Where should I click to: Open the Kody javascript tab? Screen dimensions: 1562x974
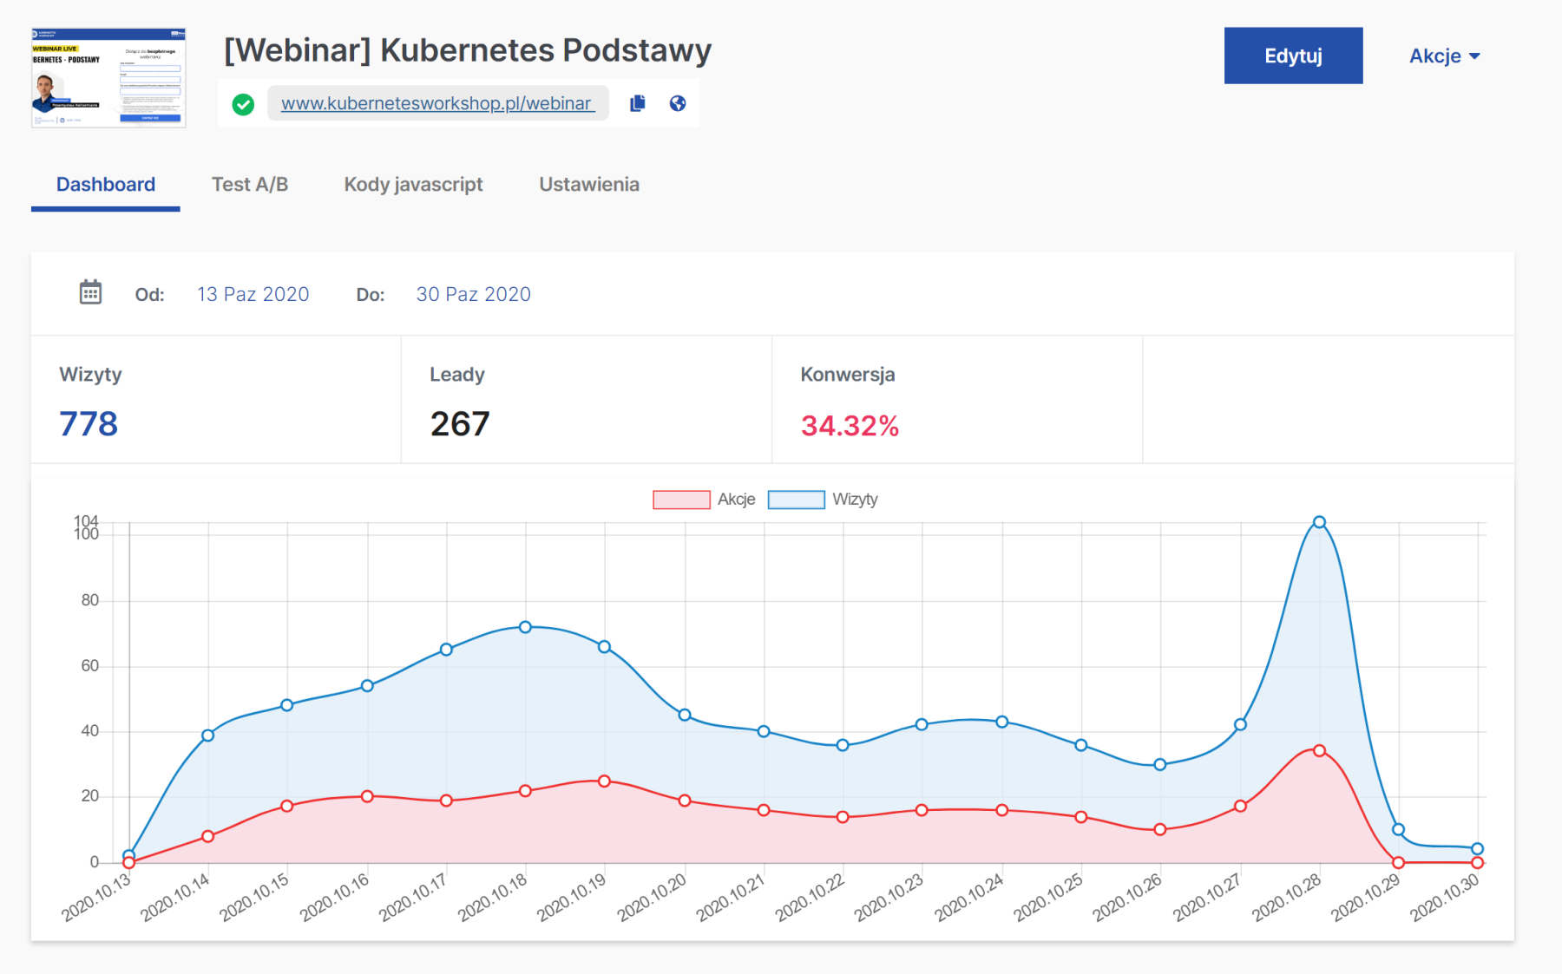click(413, 185)
